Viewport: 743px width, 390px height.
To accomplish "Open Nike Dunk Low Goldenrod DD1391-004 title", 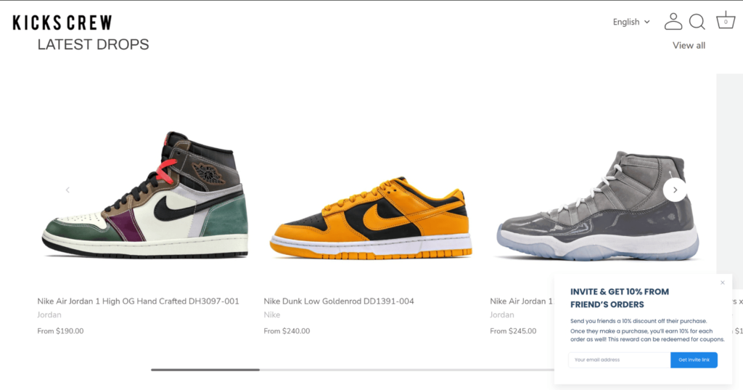I will click(339, 301).
